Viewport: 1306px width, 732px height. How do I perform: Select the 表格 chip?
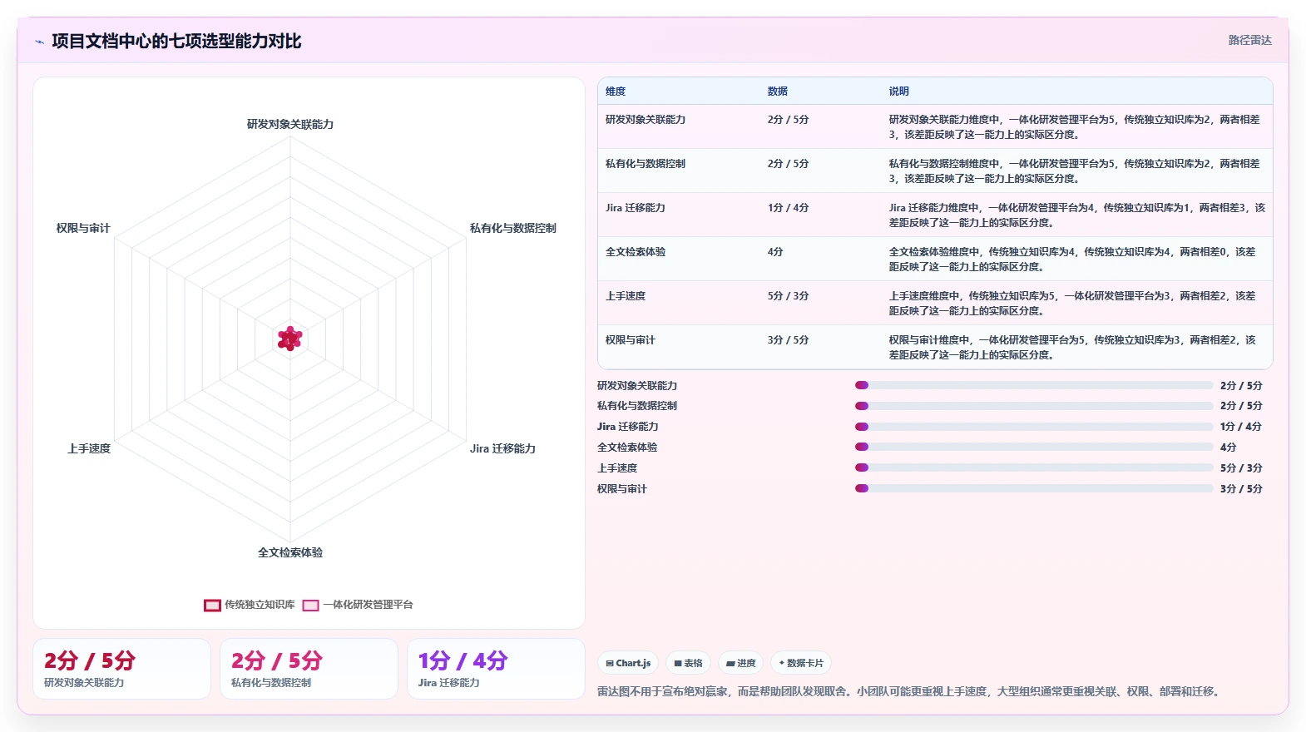coord(688,663)
